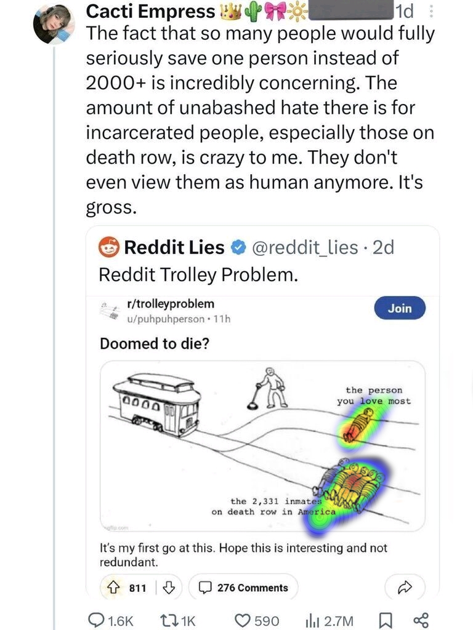Click the u/puhpuhperson username
The height and width of the screenshot is (630, 473).
pos(164,318)
